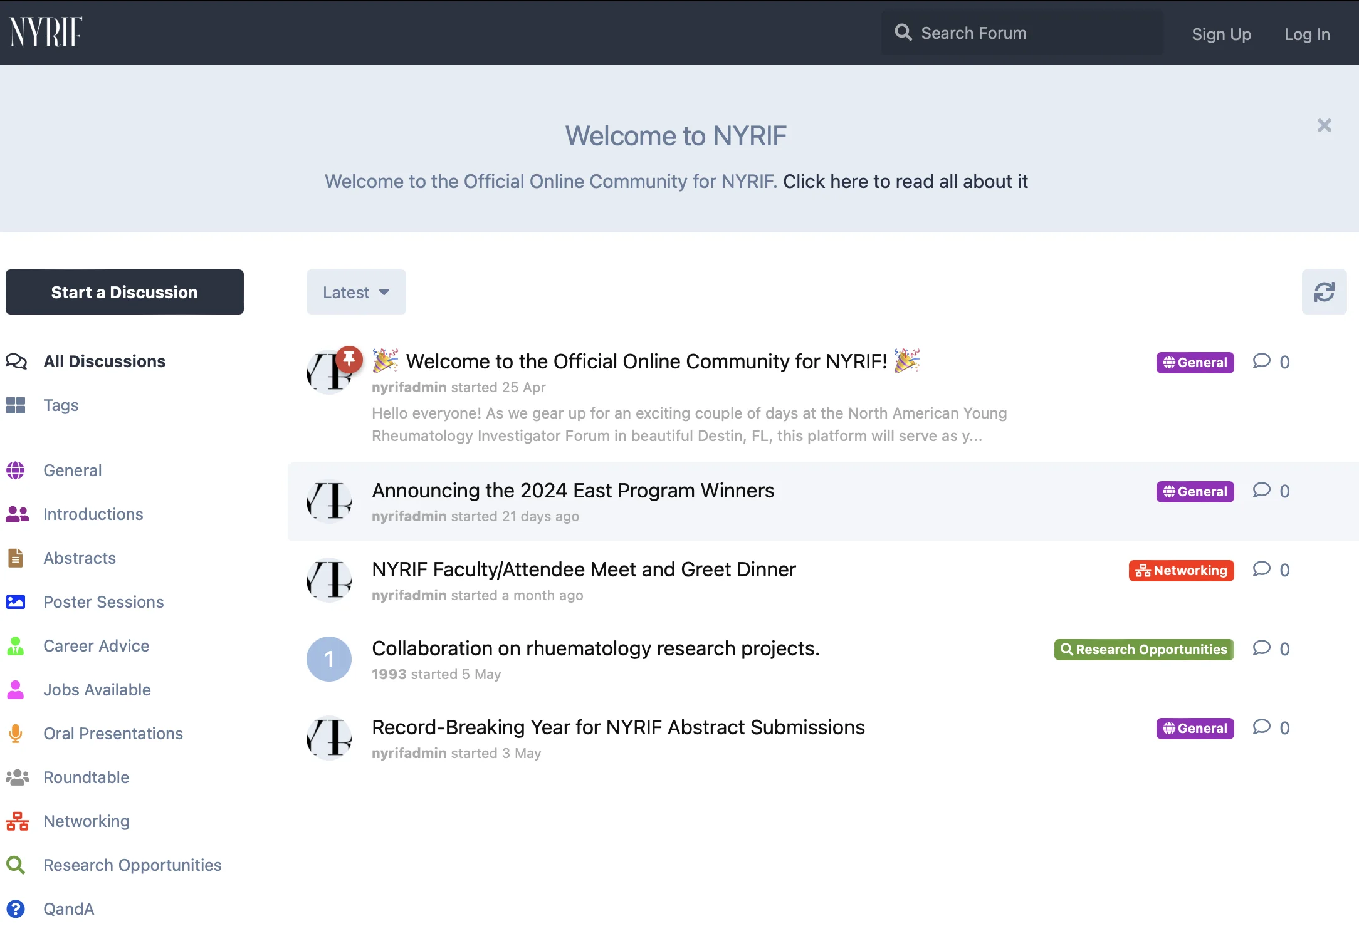Click the red Networking tag badge
The width and height of the screenshot is (1359, 941).
pyautogui.click(x=1181, y=570)
